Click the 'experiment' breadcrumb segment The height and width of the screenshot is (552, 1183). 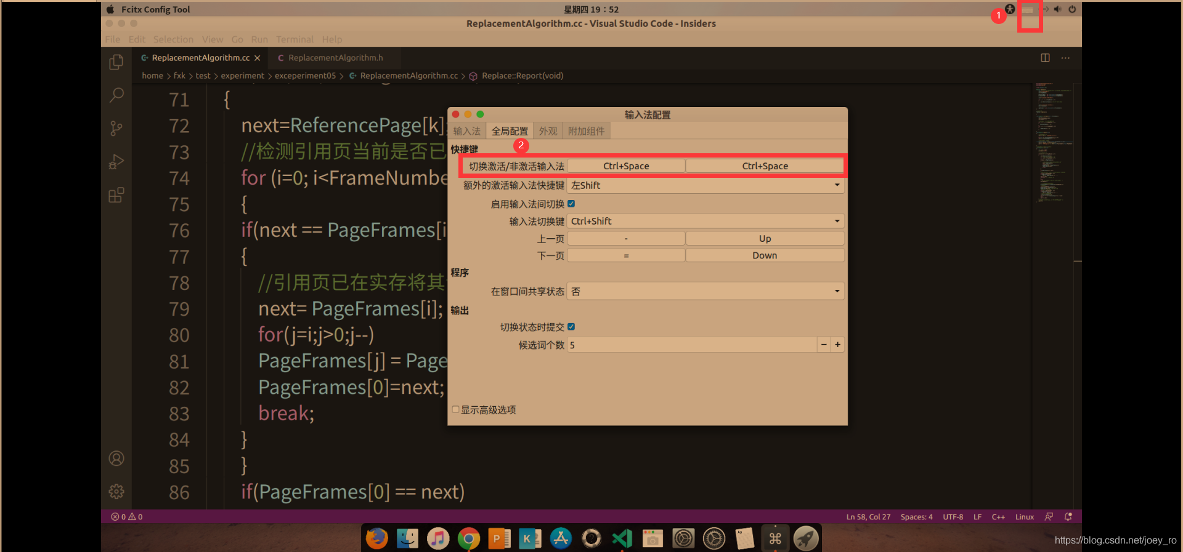click(x=242, y=76)
